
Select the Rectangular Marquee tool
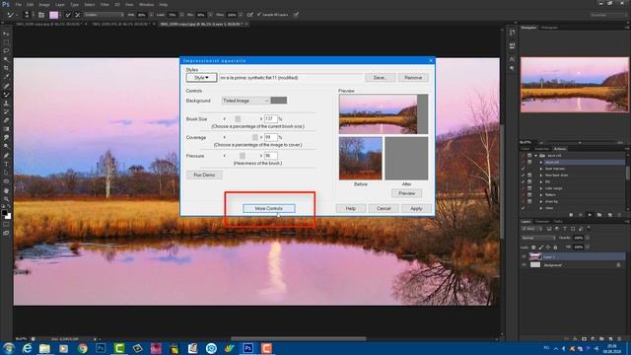click(6, 42)
